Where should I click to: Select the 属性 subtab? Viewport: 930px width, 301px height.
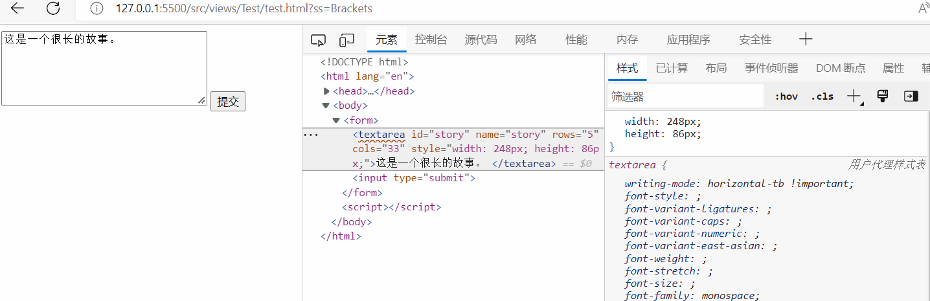pos(893,68)
